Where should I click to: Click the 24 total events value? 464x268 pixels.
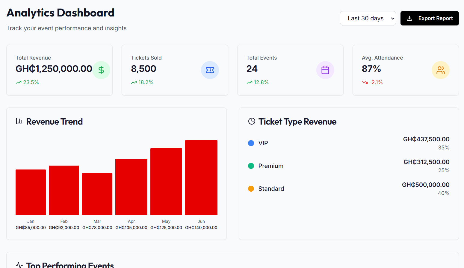tap(252, 69)
